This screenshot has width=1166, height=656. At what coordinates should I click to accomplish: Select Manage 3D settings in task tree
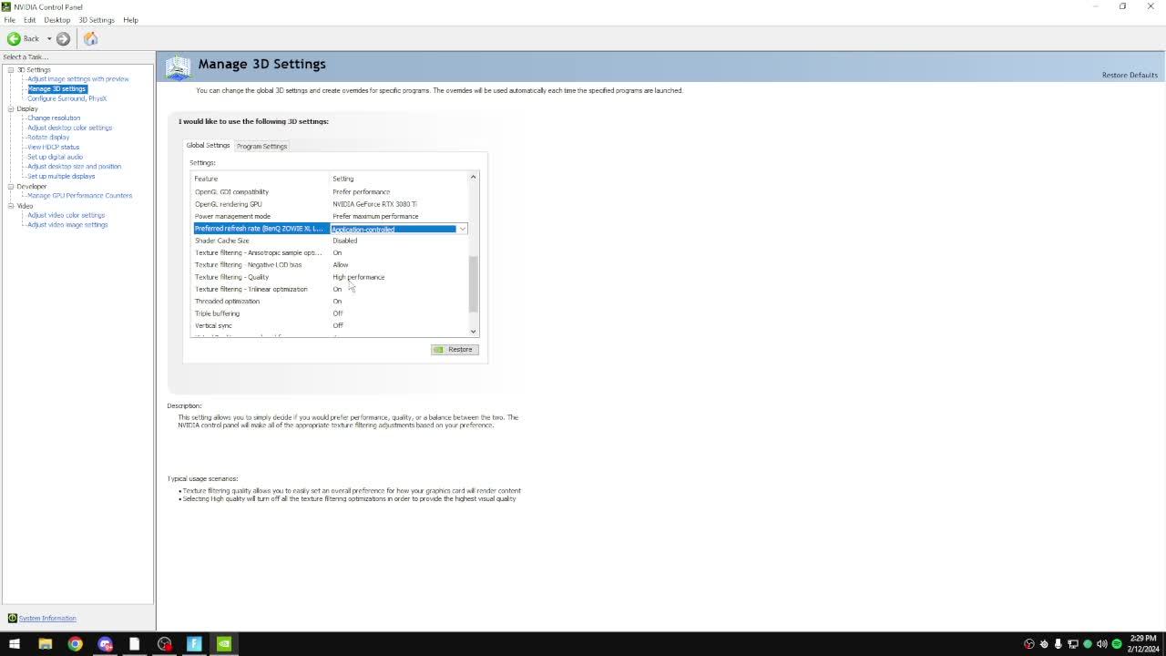pyautogui.click(x=56, y=88)
